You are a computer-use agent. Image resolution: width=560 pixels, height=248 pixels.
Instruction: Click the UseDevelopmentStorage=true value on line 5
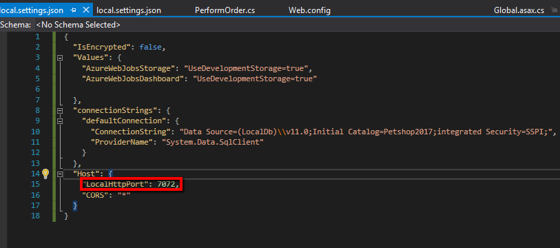[x=255, y=79]
